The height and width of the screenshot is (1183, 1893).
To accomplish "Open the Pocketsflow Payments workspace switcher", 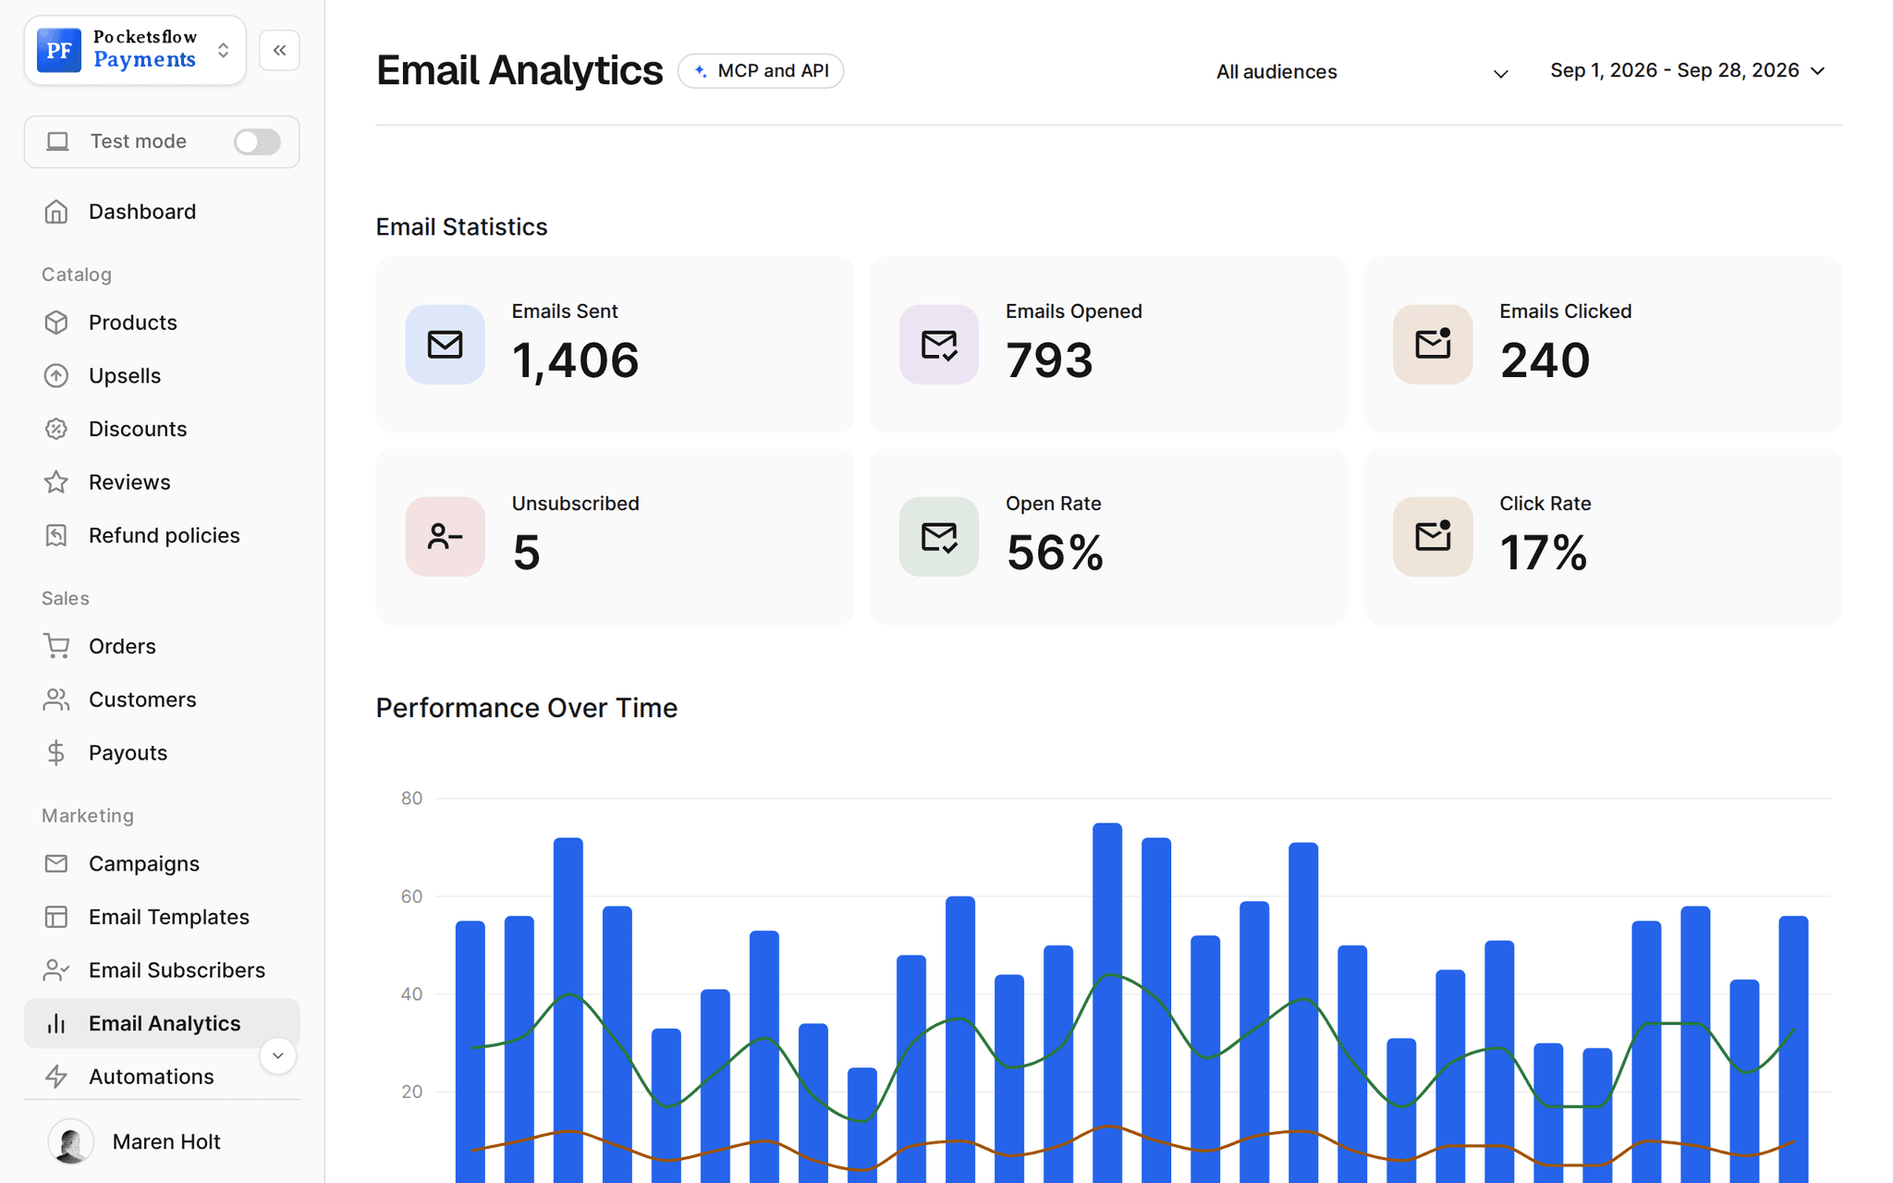I will pyautogui.click(x=135, y=50).
